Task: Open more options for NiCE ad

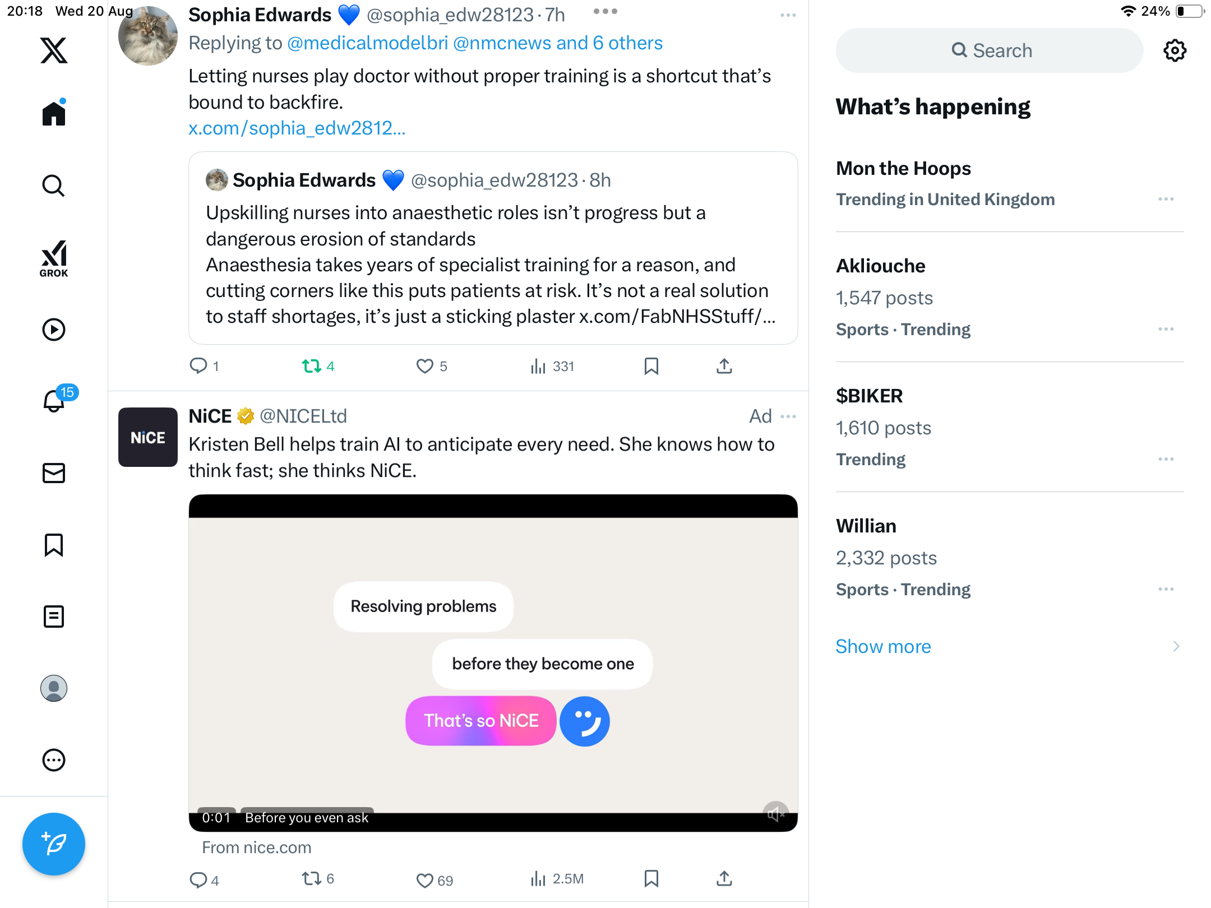Action: (788, 416)
